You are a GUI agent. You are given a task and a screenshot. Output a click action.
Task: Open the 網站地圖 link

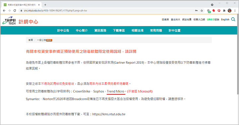tap(187, 20)
